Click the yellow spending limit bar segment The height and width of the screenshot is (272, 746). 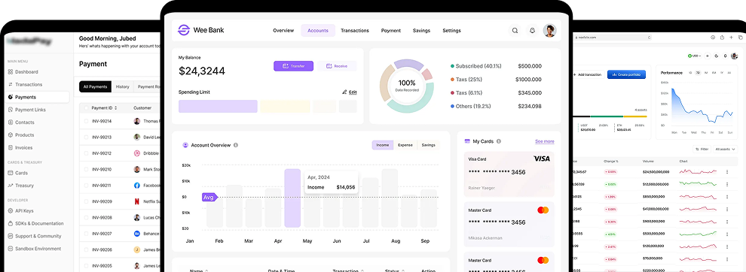pos(285,107)
